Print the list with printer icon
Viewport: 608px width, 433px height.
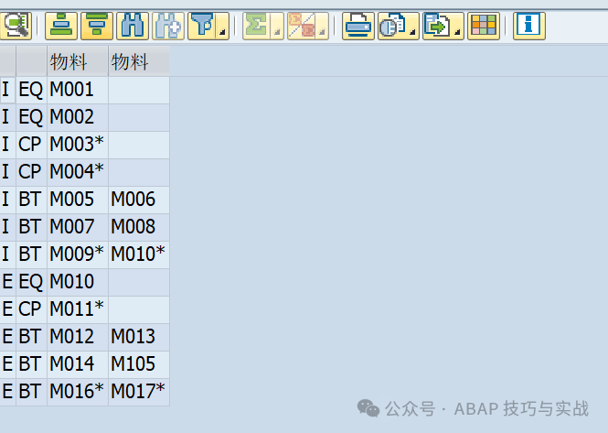click(357, 26)
